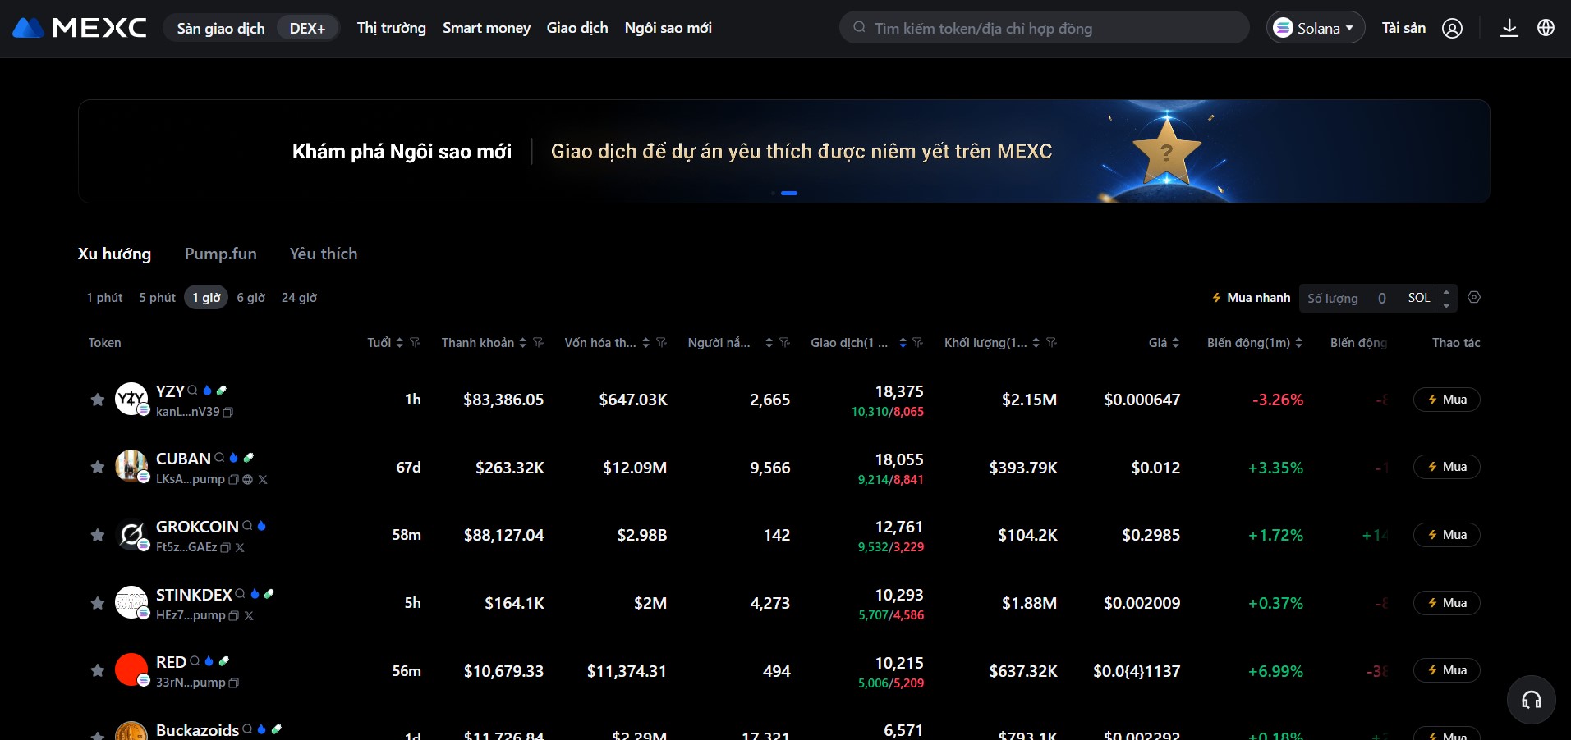This screenshot has height=740, width=1571.
Task: Sort by Khối lượng column arrows
Action: (x=1036, y=343)
